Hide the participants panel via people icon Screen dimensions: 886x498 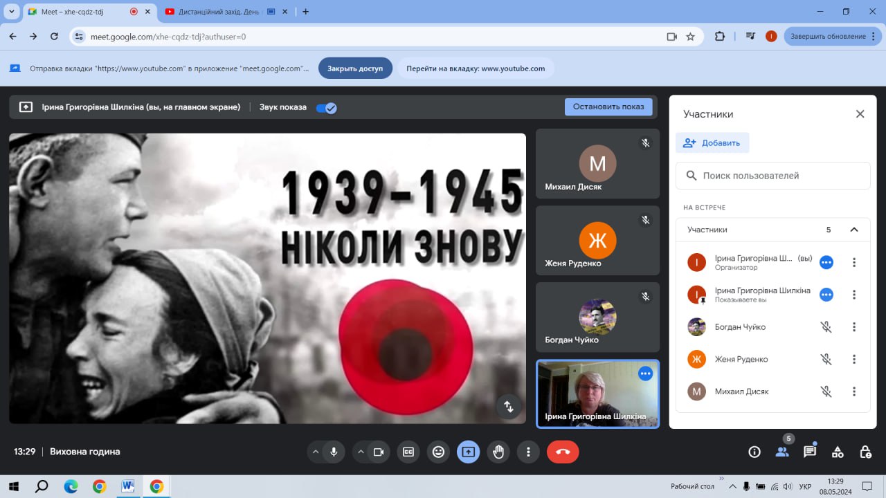(782, 452)
